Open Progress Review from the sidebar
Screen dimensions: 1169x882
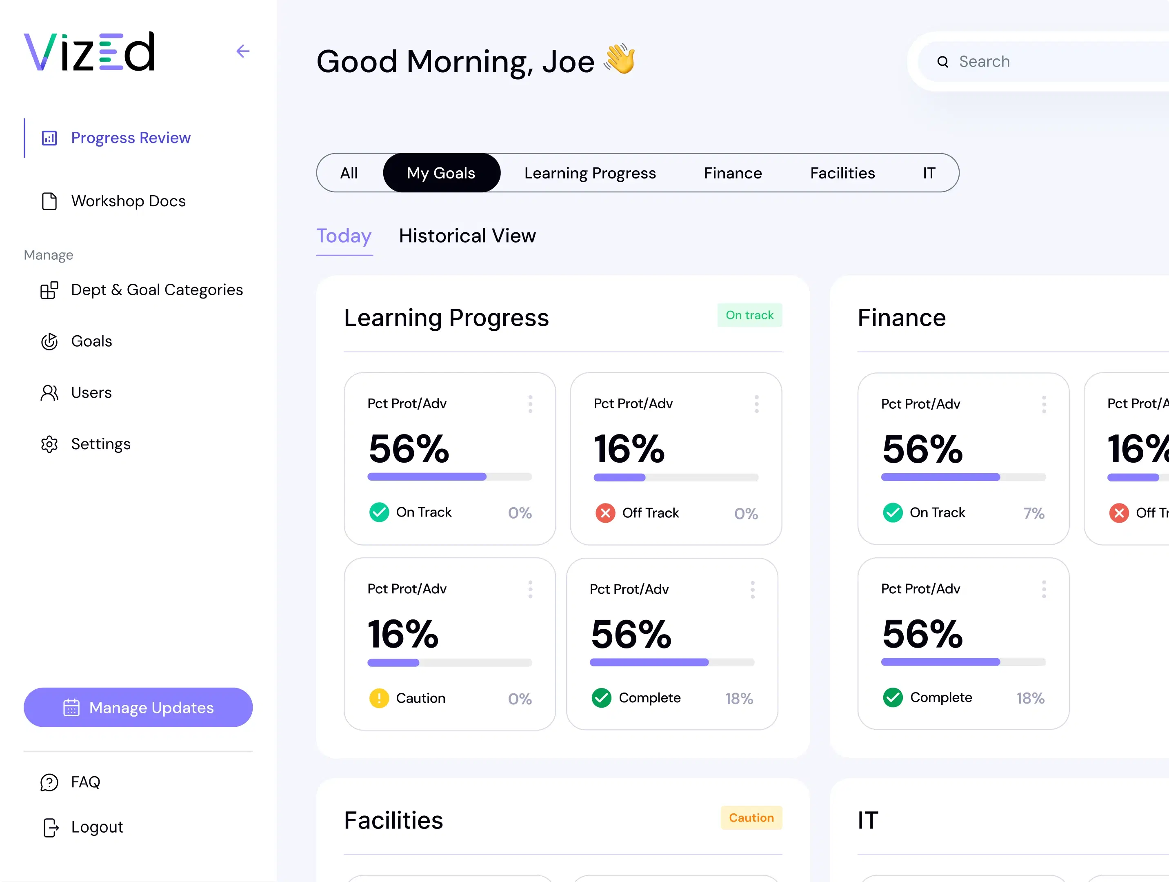[116, 138]
